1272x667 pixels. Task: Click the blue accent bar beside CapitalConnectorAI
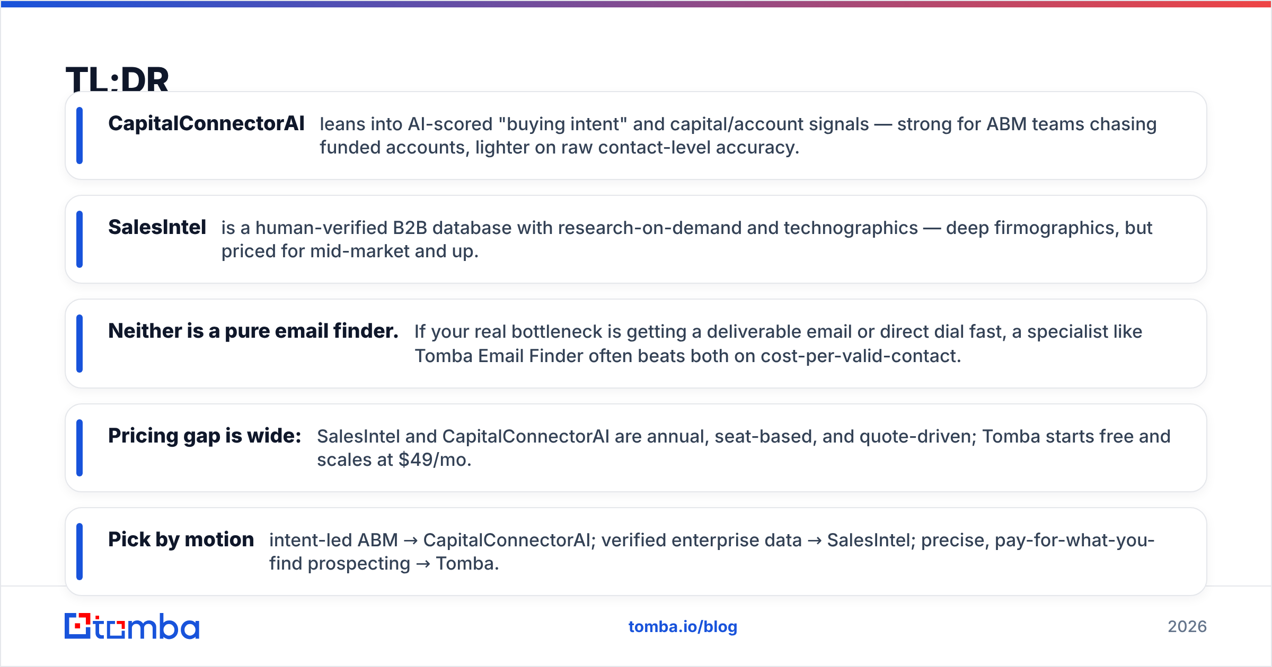[x=79, y=136]
